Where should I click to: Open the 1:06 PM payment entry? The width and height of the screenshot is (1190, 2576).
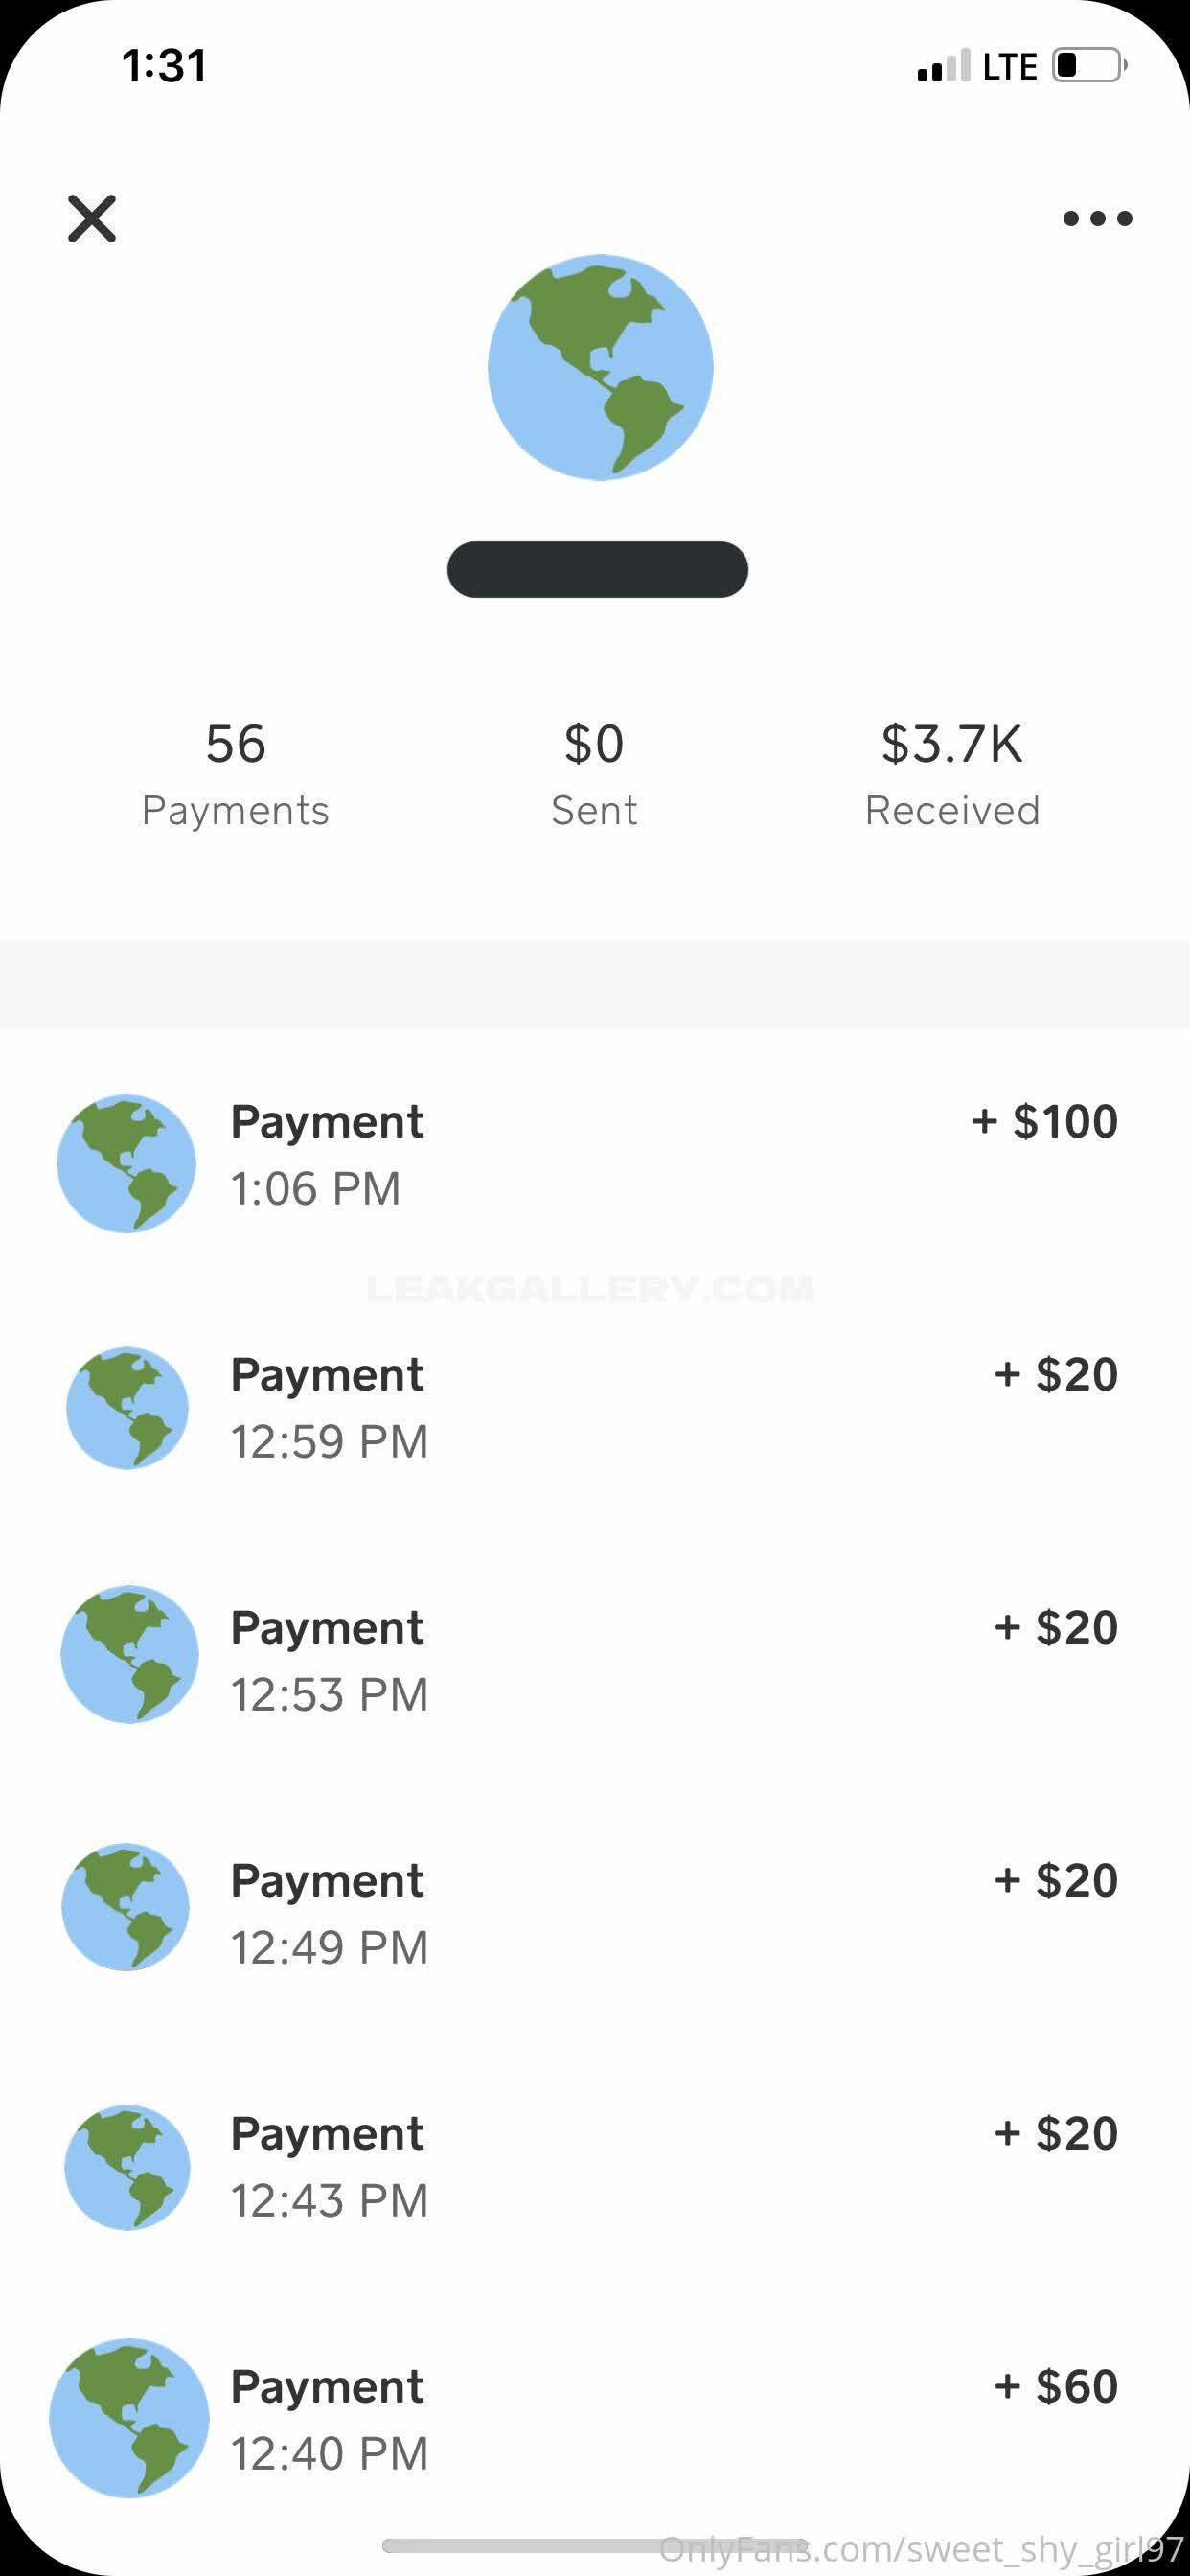point(327,1155)
